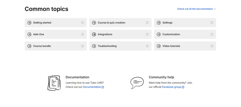Click the arrow icon beside Integrations
Viewport: 241px width, 107px height.
94,34
